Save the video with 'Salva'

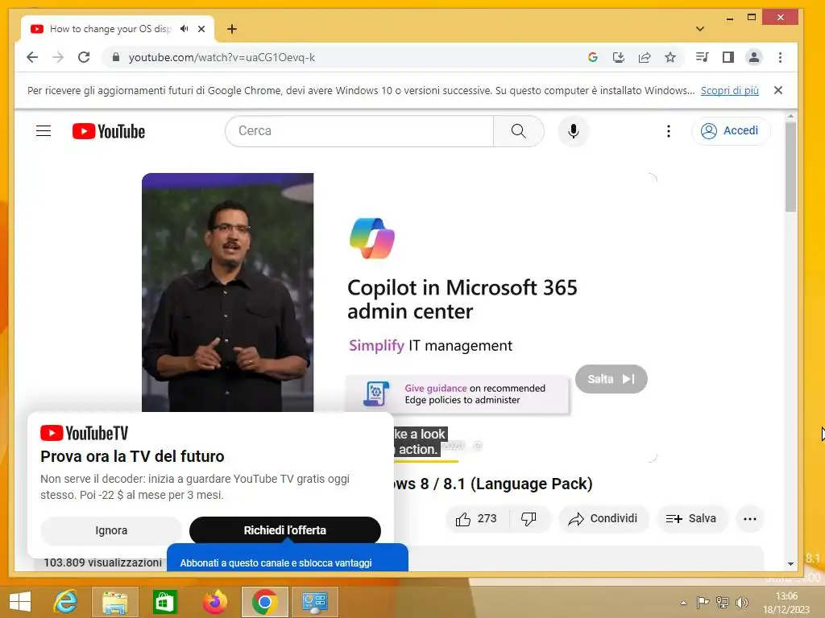pos(691,519)
